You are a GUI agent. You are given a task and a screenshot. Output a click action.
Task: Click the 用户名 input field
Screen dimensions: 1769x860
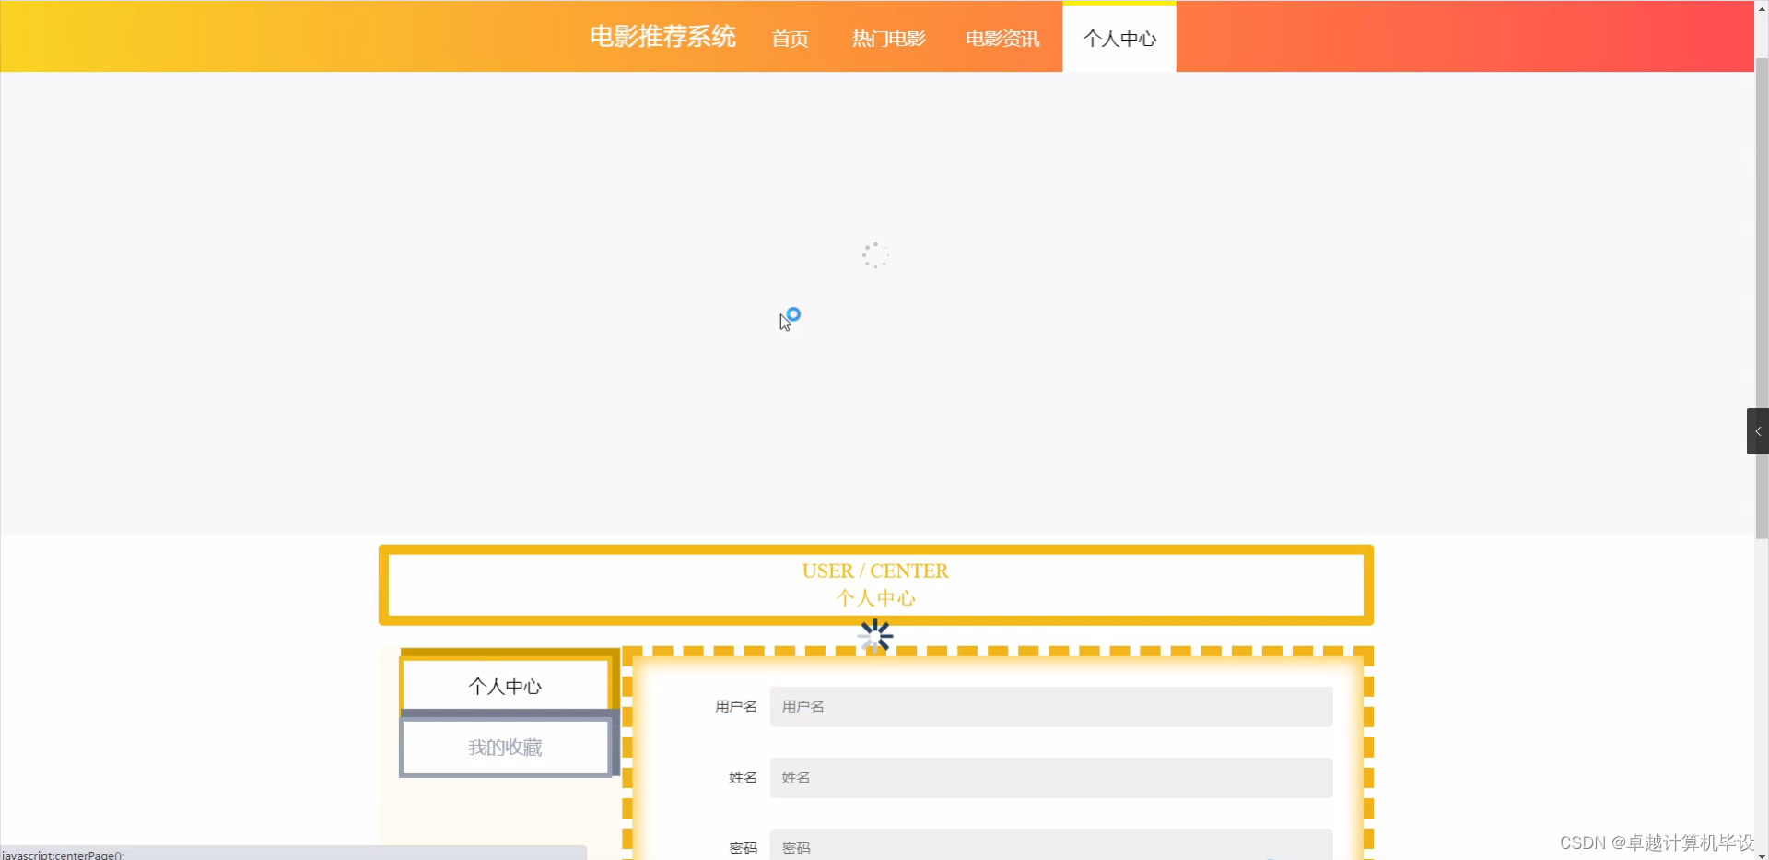coord(1050,706)
